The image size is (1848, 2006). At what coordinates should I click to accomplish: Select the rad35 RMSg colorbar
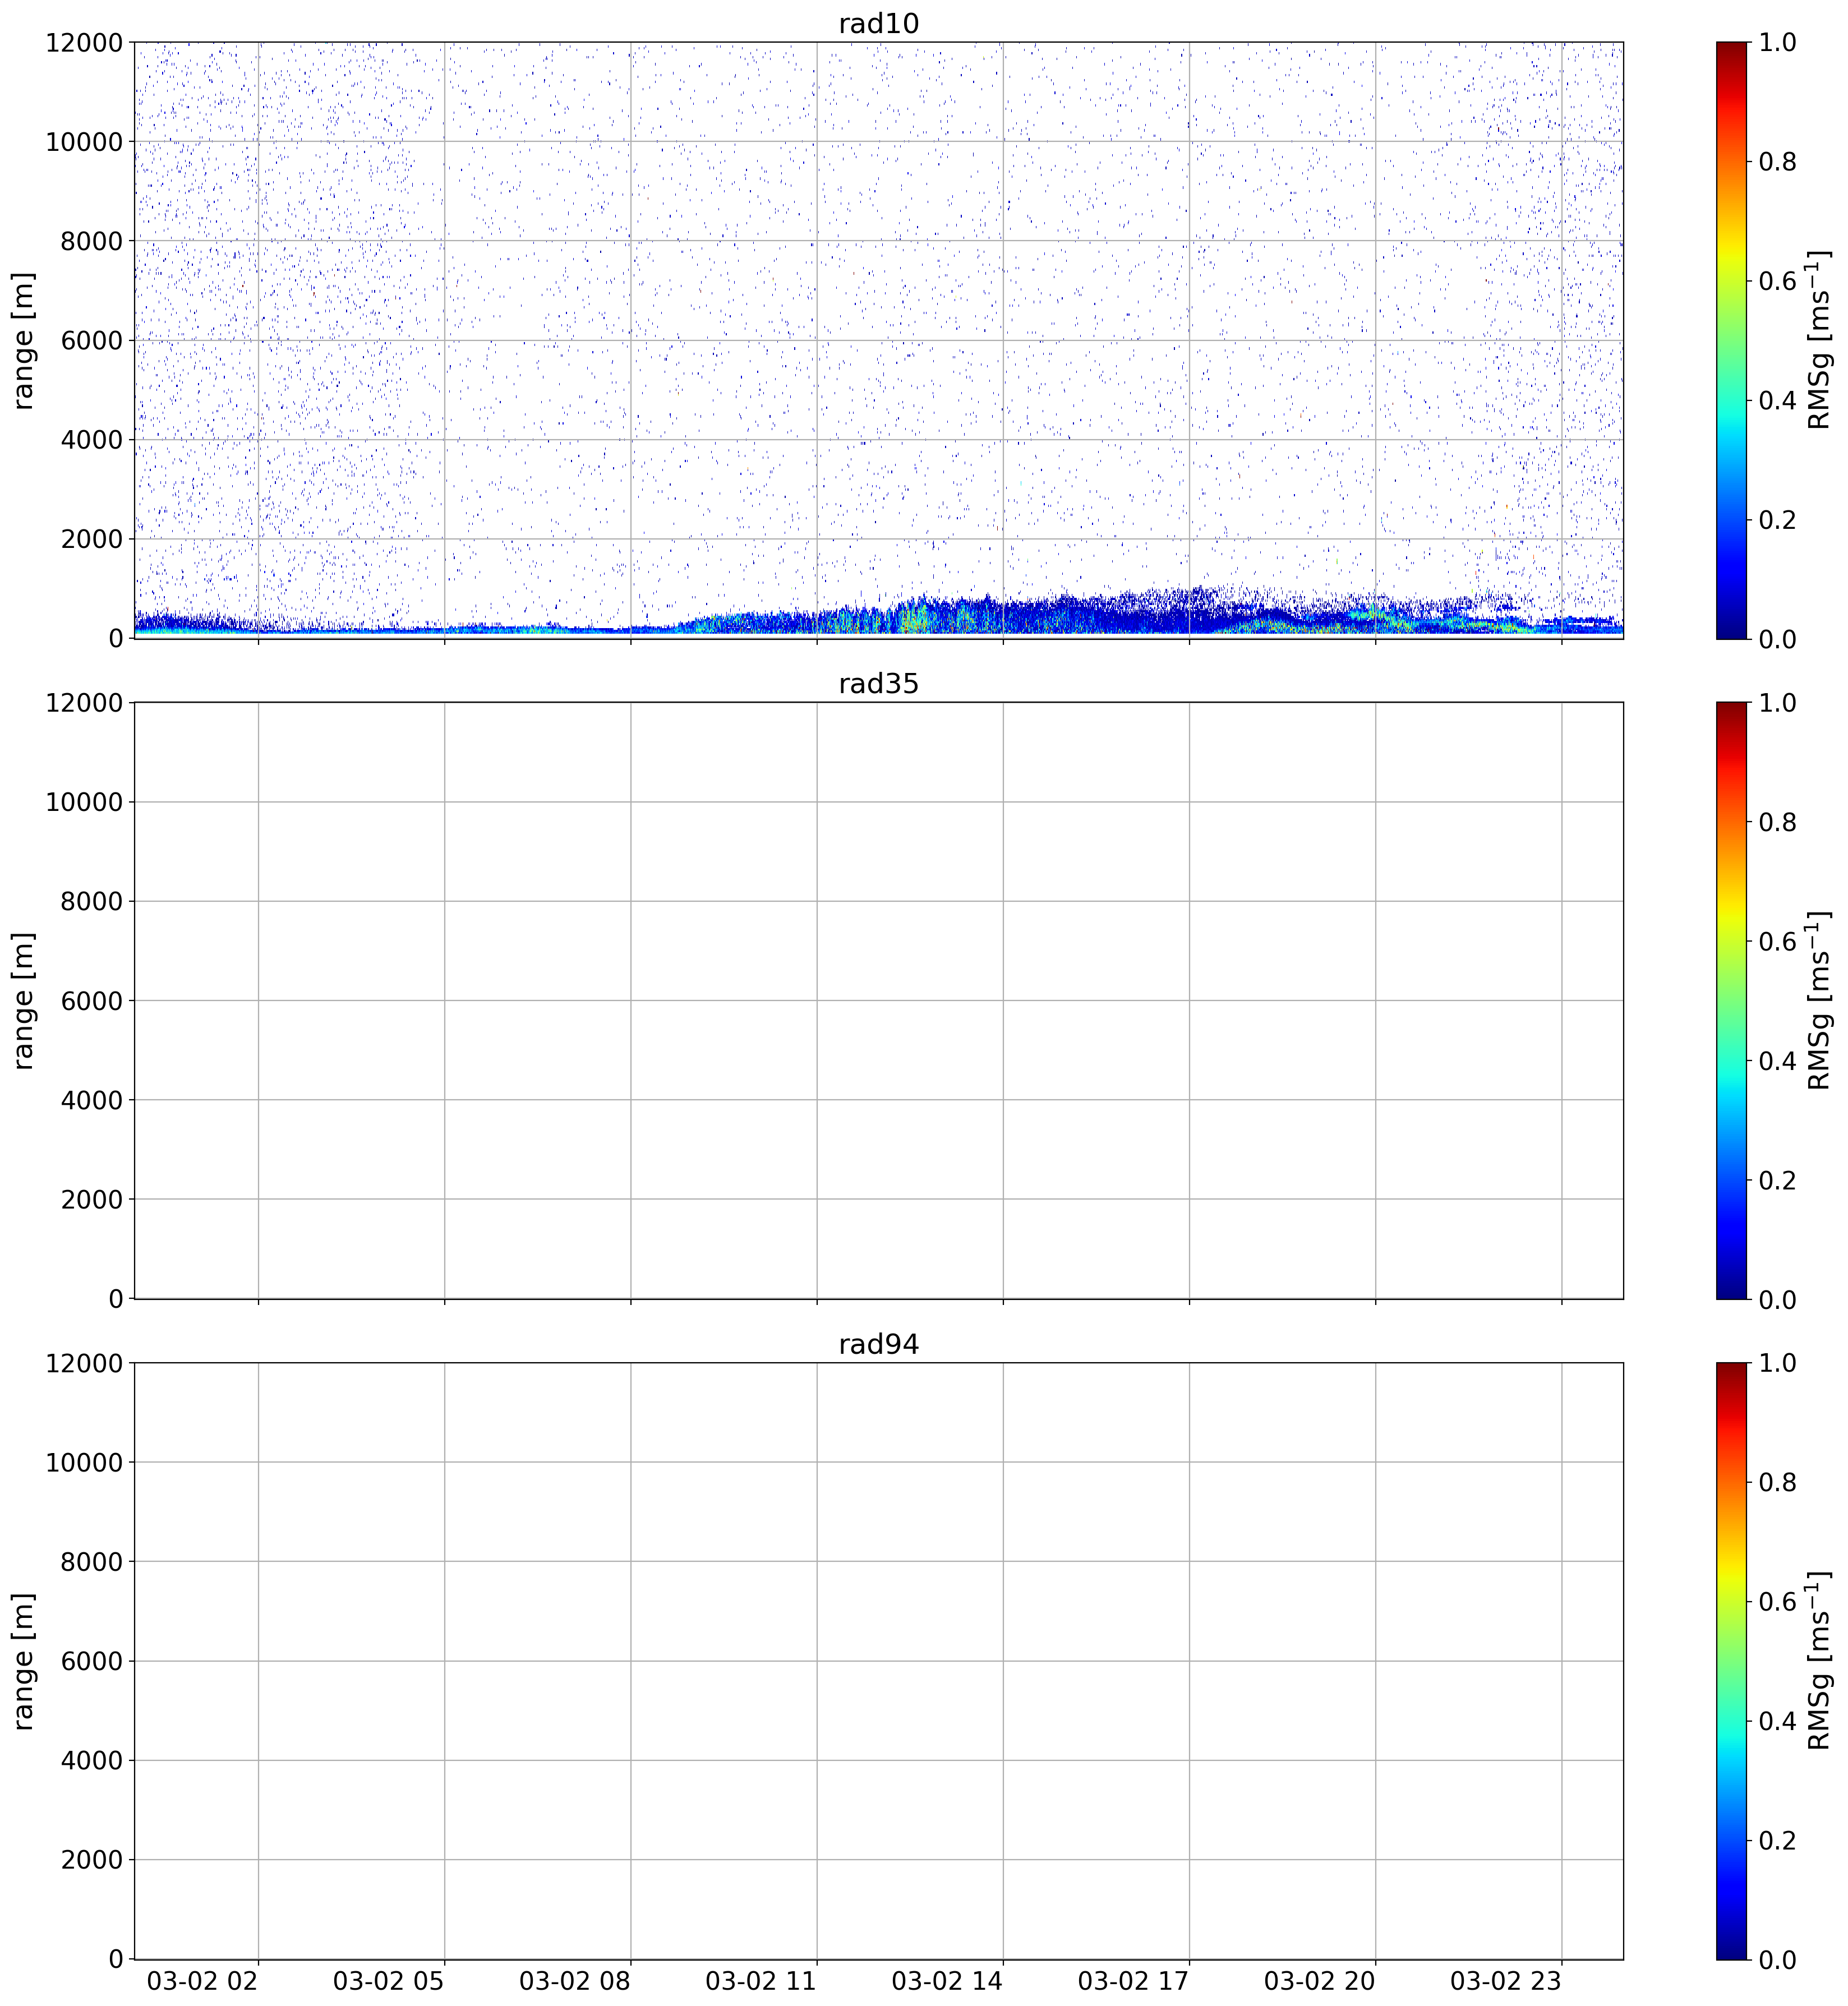point(1731,1000)
